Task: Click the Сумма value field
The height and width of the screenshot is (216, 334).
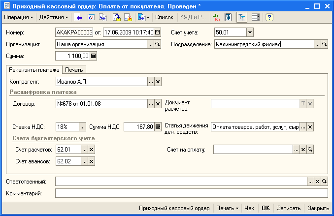Action: click(72, 56)
